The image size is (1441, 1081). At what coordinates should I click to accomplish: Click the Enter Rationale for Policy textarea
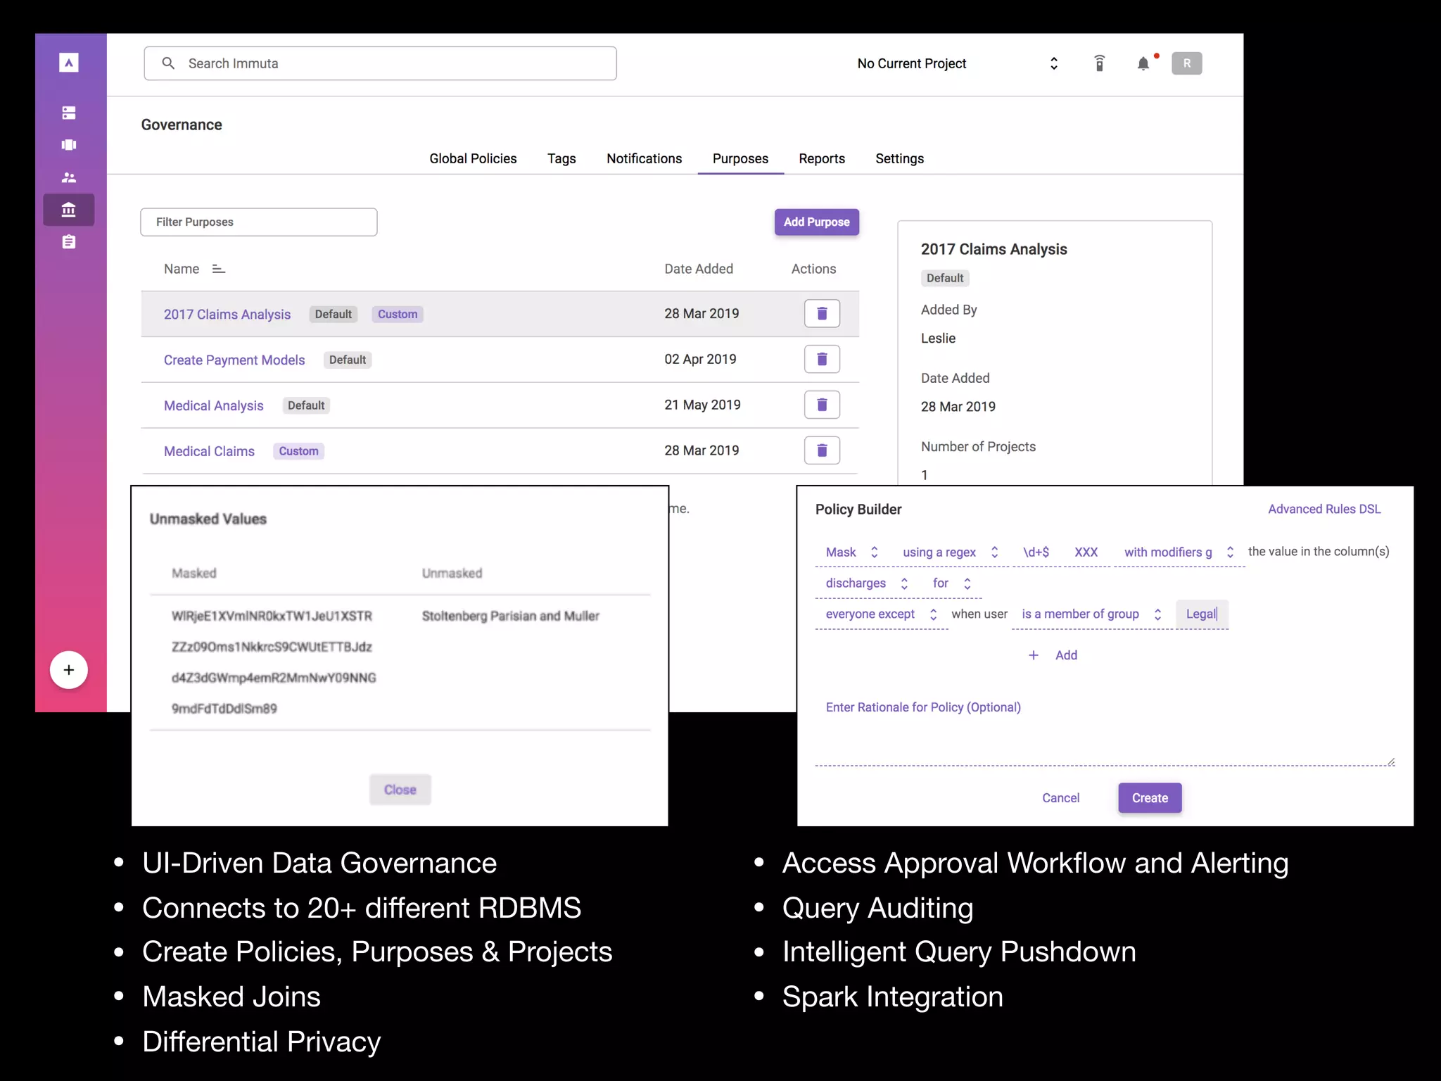tap(1105, 730)
